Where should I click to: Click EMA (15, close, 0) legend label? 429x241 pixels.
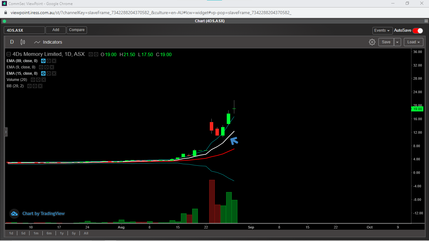pos(22,73)
